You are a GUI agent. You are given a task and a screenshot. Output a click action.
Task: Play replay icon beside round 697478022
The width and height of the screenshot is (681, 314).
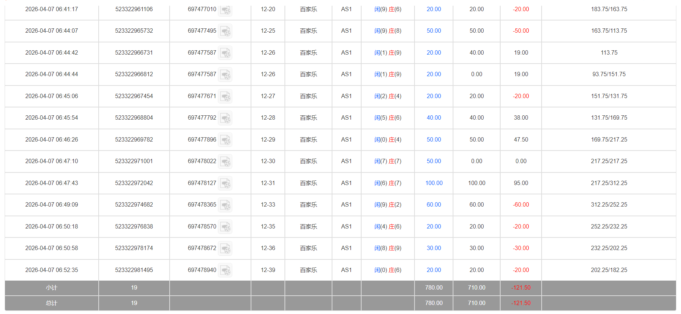tap(225, 162)
